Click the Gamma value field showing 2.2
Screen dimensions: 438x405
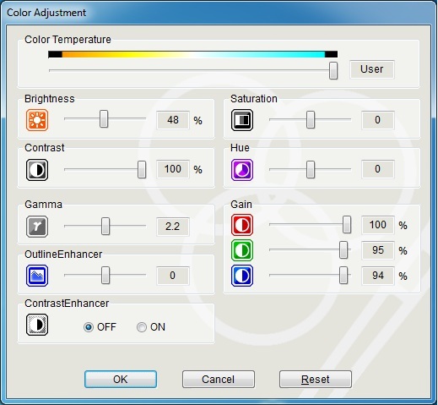tap(173, 227)
